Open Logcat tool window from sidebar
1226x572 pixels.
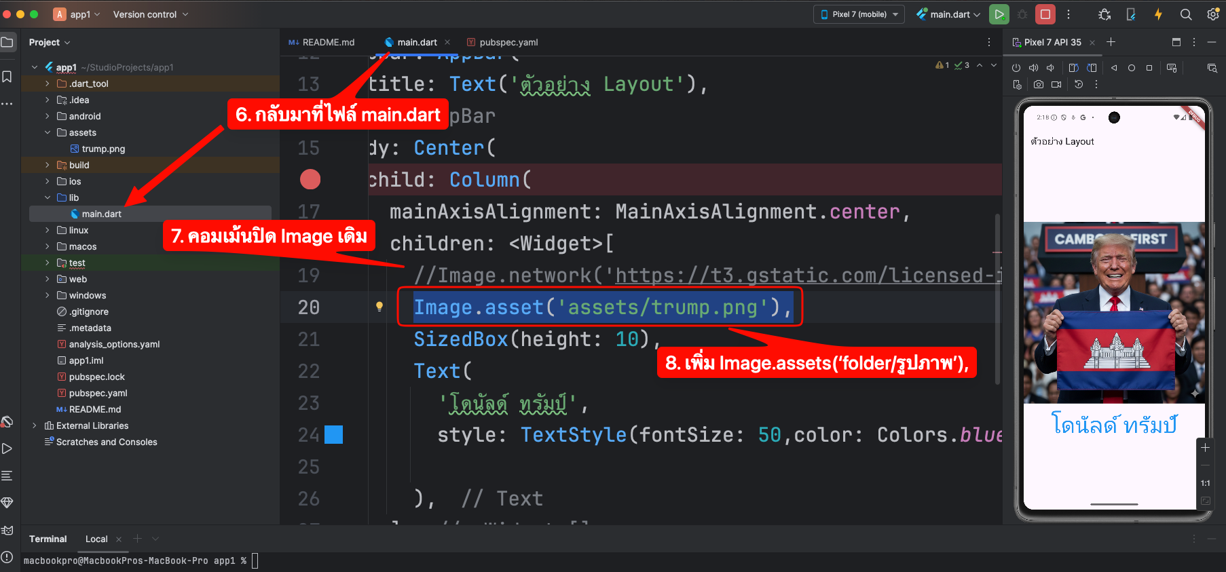[x=7, y=530]
